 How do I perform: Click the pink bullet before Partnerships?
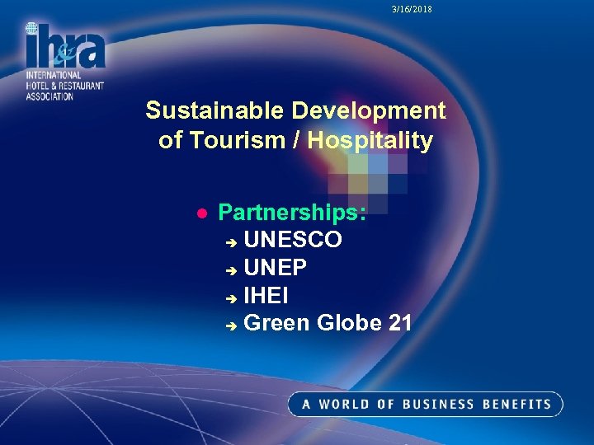pos(202,213)
